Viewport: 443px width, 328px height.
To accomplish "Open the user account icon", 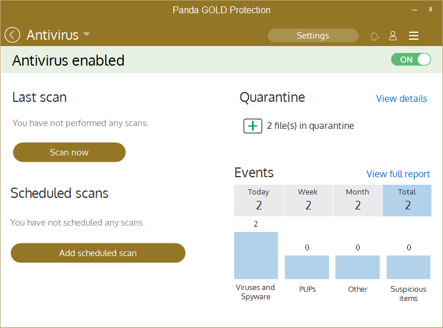I will point(393,36).
